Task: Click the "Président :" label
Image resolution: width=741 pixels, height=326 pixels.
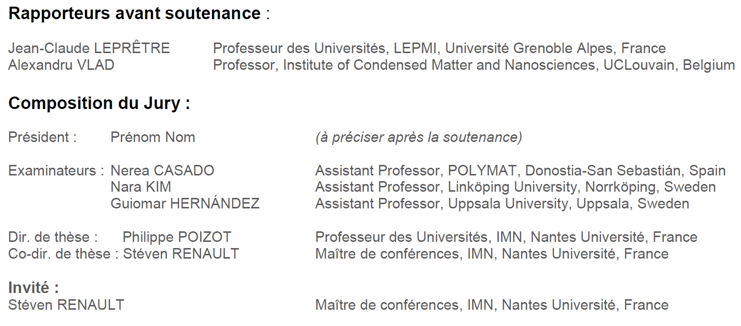Action: (43, 137)
